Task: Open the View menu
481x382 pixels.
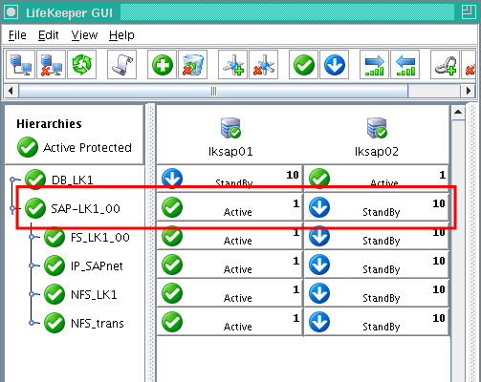Action: [84, 35]
